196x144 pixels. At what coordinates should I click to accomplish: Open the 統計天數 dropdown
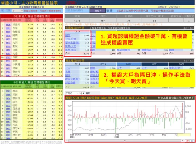coord(22,11)
